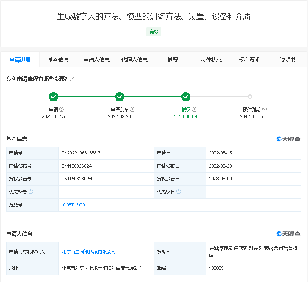Click the help icon next to 申请公布 step
Screen dimensions: 308x282
pyautogui.click(x=132, y=110)
